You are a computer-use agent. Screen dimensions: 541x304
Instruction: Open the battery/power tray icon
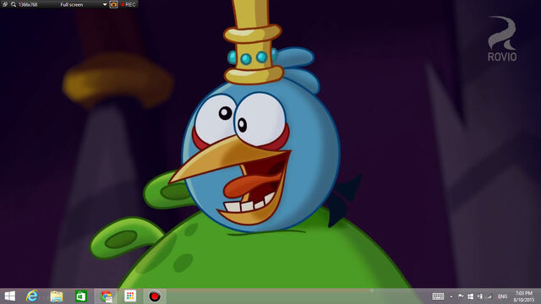pyautogui.click(x=479, y=296)
